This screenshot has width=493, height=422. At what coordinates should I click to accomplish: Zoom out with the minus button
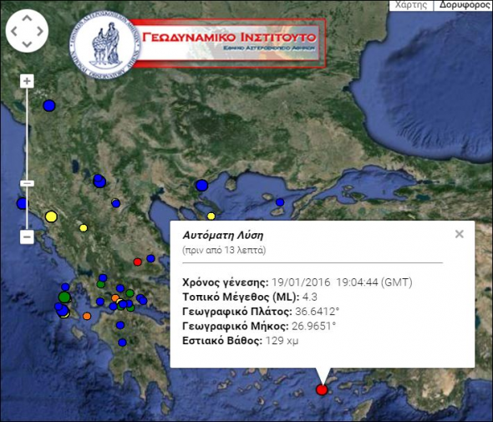pyautogui.click(x=27, y=236)
